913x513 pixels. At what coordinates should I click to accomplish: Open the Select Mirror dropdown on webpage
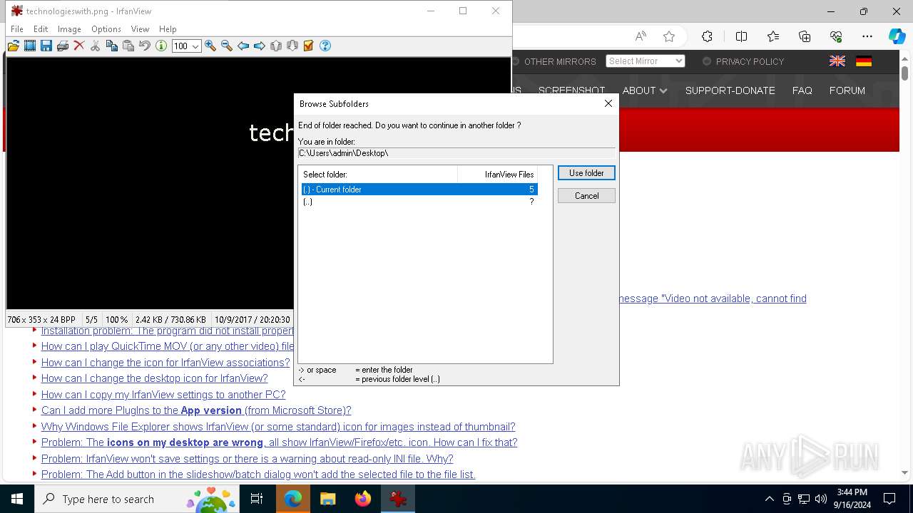click(645, 61)
